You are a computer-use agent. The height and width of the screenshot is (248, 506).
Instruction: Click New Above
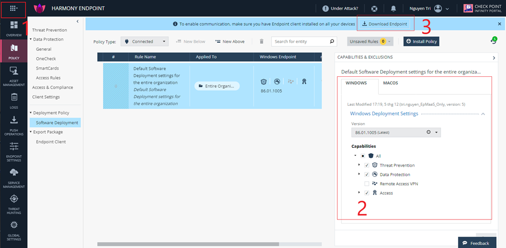[230, 42]
